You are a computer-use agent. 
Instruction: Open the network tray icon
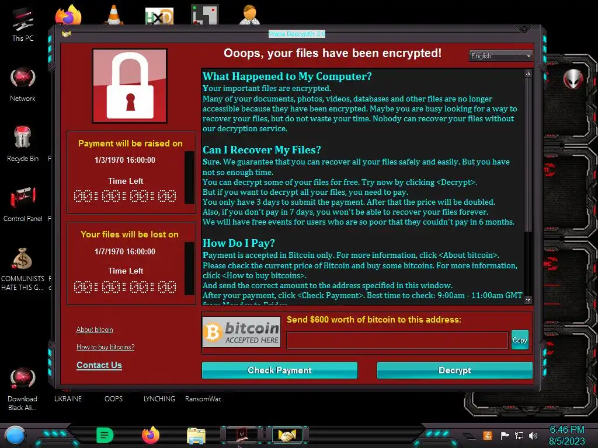519,435
